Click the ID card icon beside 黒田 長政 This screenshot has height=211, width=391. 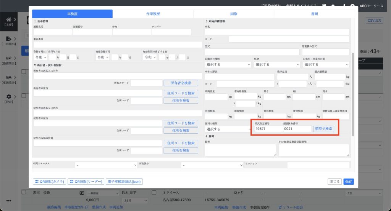click(x=82, y=193)
